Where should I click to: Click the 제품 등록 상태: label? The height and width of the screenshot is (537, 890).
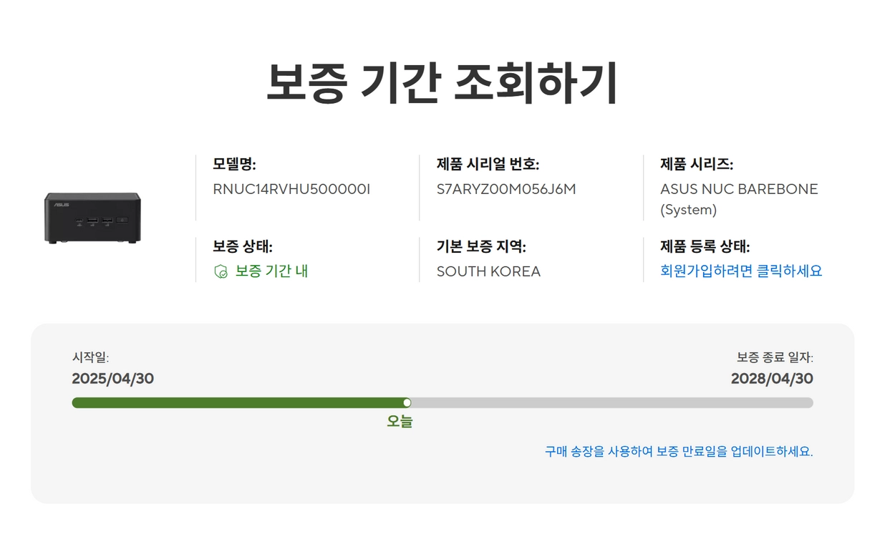pyautogui.click(x=705, y=247)
